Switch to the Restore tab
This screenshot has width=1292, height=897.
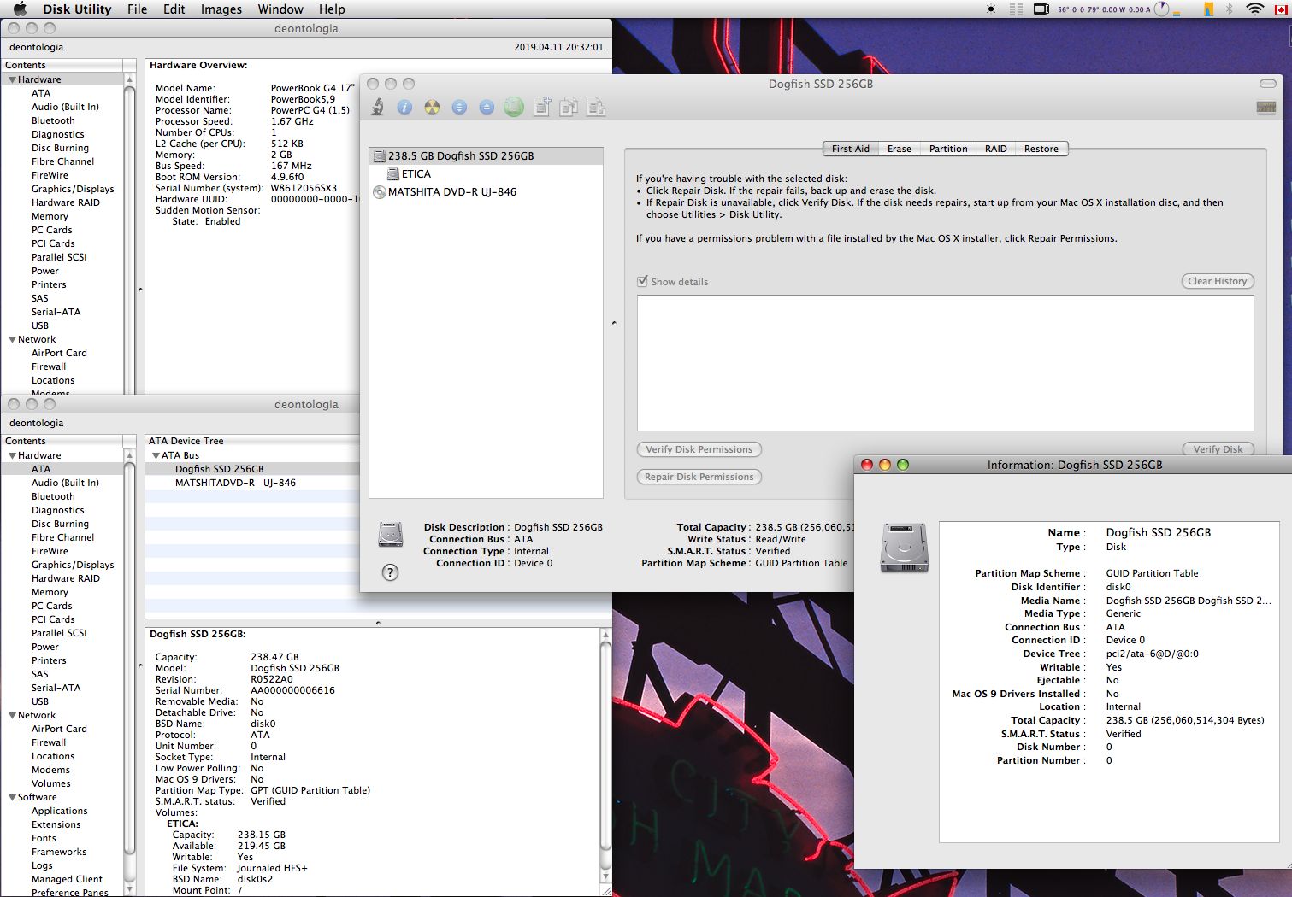point(1041,149)
